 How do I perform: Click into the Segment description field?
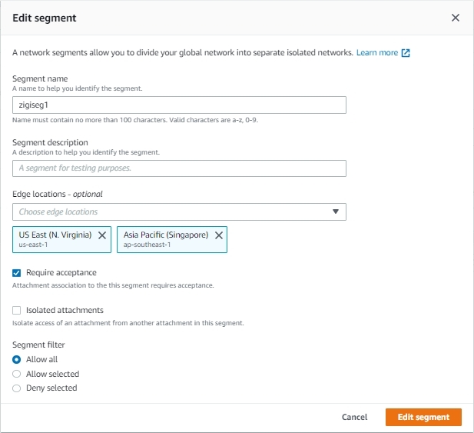(179, 168)
